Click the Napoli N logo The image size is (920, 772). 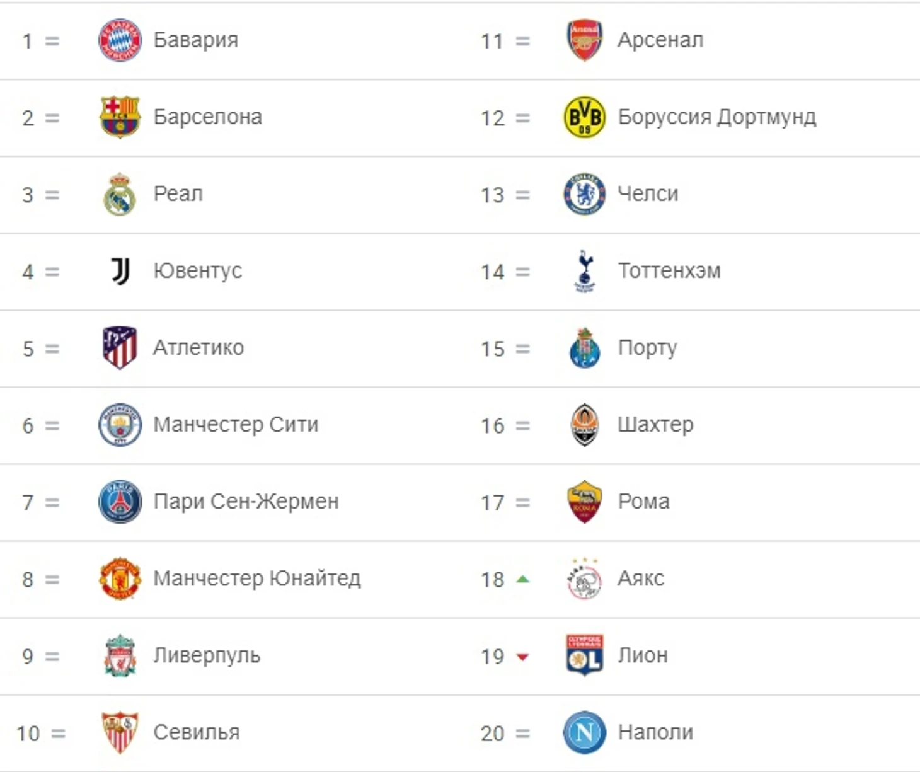tap(584, 732)
